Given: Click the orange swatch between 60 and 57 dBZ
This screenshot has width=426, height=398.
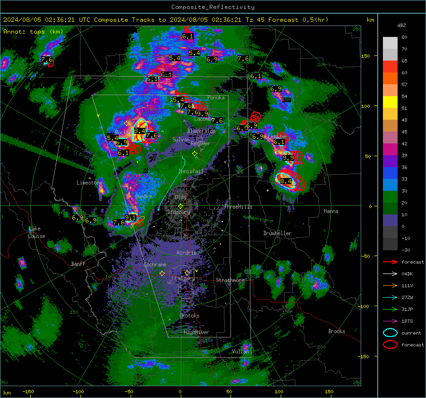Looking at the screenshot, I should tap(390, 79).
